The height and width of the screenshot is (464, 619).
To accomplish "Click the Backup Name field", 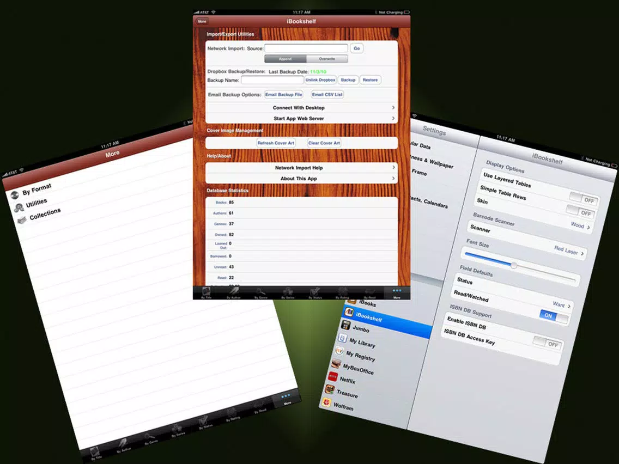I will click(x=272, y=80).
